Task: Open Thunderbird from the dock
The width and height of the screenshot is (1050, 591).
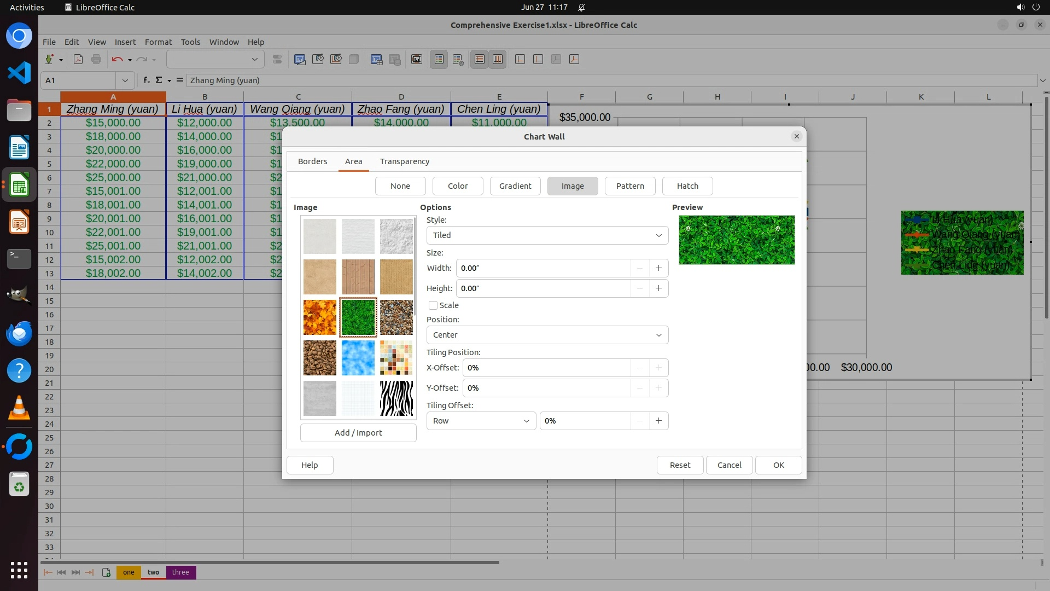Action: pyautogui.click(x=19, y=333)
